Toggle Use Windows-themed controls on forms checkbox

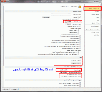tap(80, 42)
